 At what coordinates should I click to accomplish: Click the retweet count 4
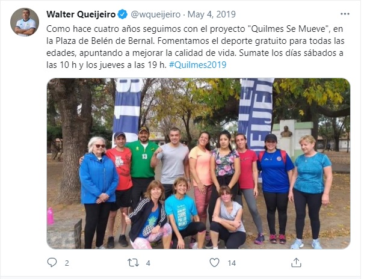148,263
